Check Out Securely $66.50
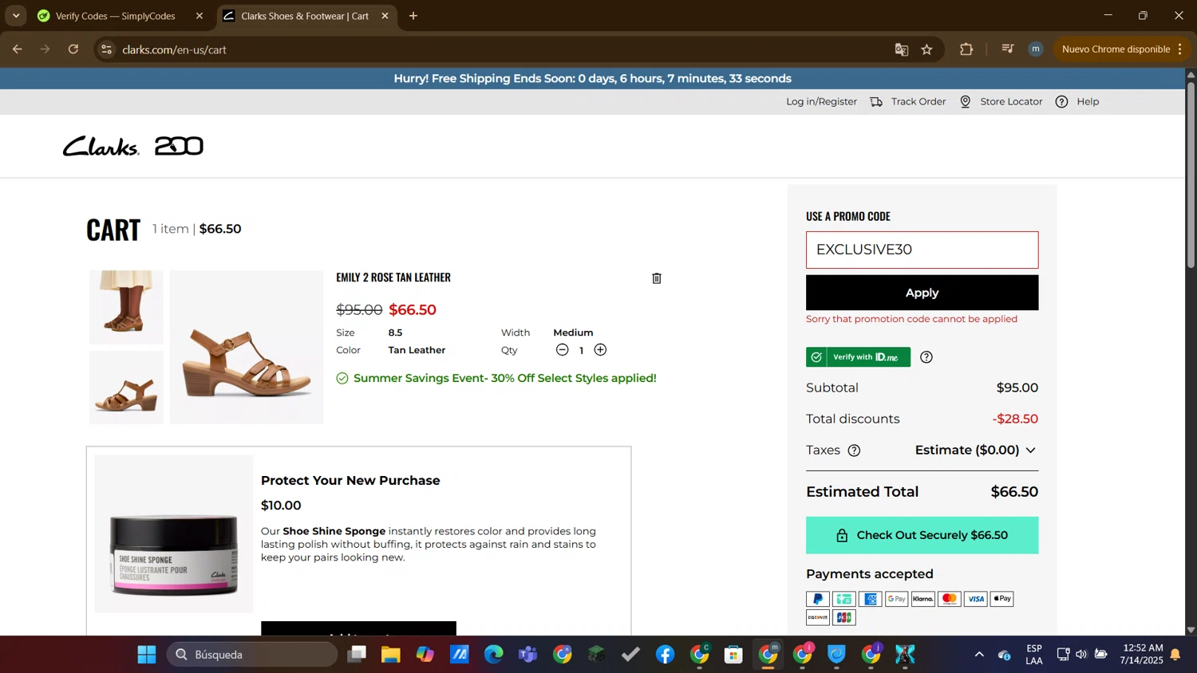This screenshot has width=1197, height=673. pyautogui.click(x=922, y=535)
